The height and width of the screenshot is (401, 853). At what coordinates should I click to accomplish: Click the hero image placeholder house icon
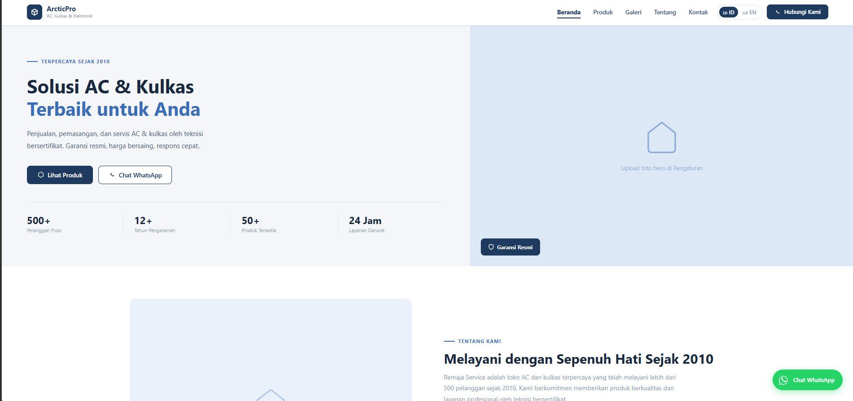tap(662, 137)
